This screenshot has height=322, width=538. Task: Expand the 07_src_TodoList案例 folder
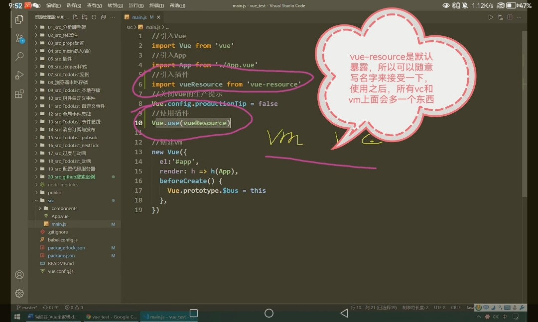tap(74, 74)
